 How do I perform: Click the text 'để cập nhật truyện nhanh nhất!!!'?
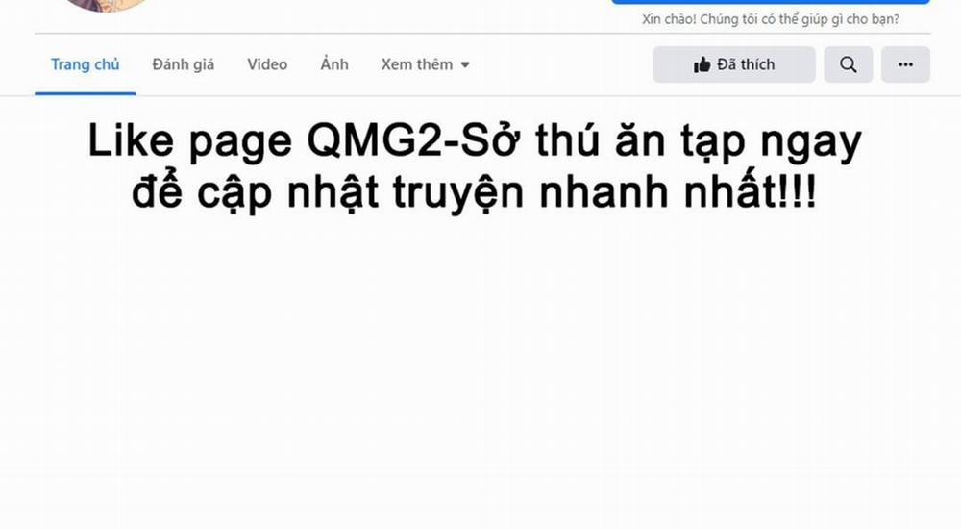474,192
